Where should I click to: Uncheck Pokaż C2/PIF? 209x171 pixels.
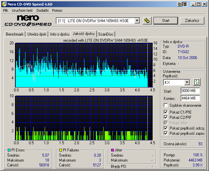(x=166, y=117)
